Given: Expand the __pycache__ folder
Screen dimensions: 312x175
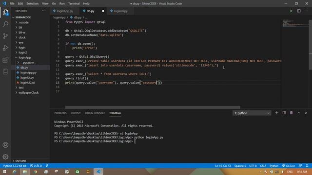Looking at the screenshot, I should [x=28, y=63].
